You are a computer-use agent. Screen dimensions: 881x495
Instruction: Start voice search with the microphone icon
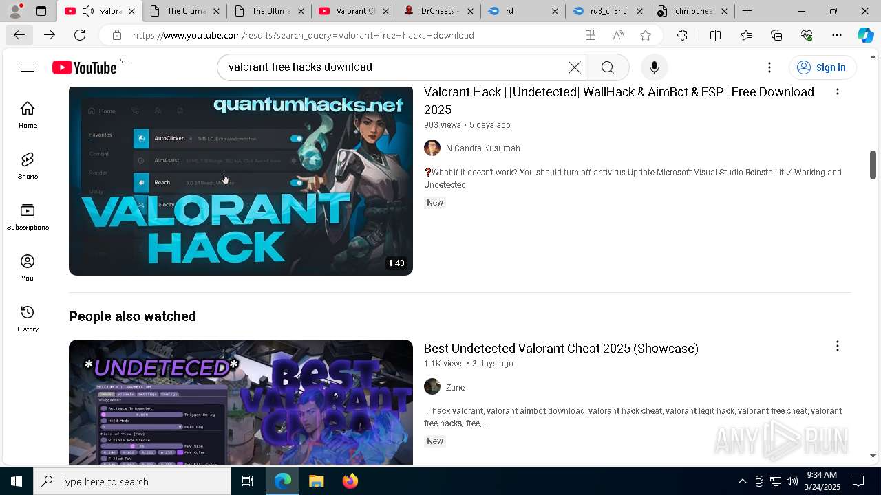tap(654, 67)
